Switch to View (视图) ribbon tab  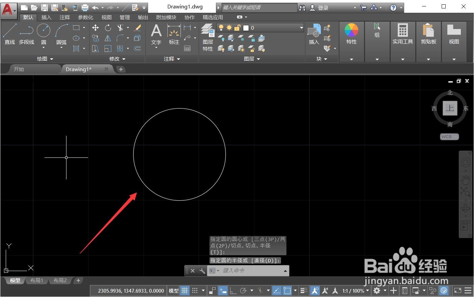(106, 17)
